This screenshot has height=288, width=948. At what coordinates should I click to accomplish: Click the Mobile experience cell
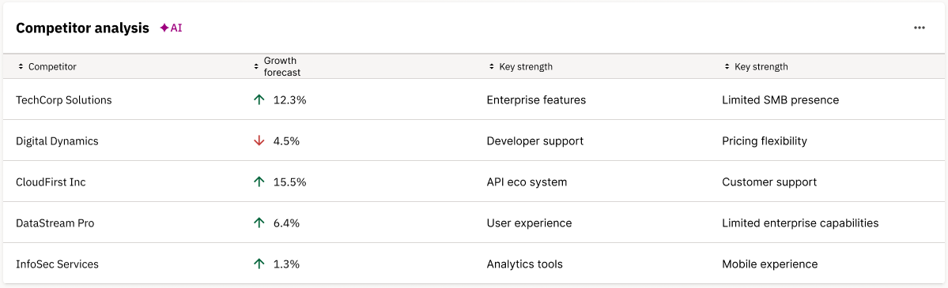pyautogui.click(x=769, y=264)
